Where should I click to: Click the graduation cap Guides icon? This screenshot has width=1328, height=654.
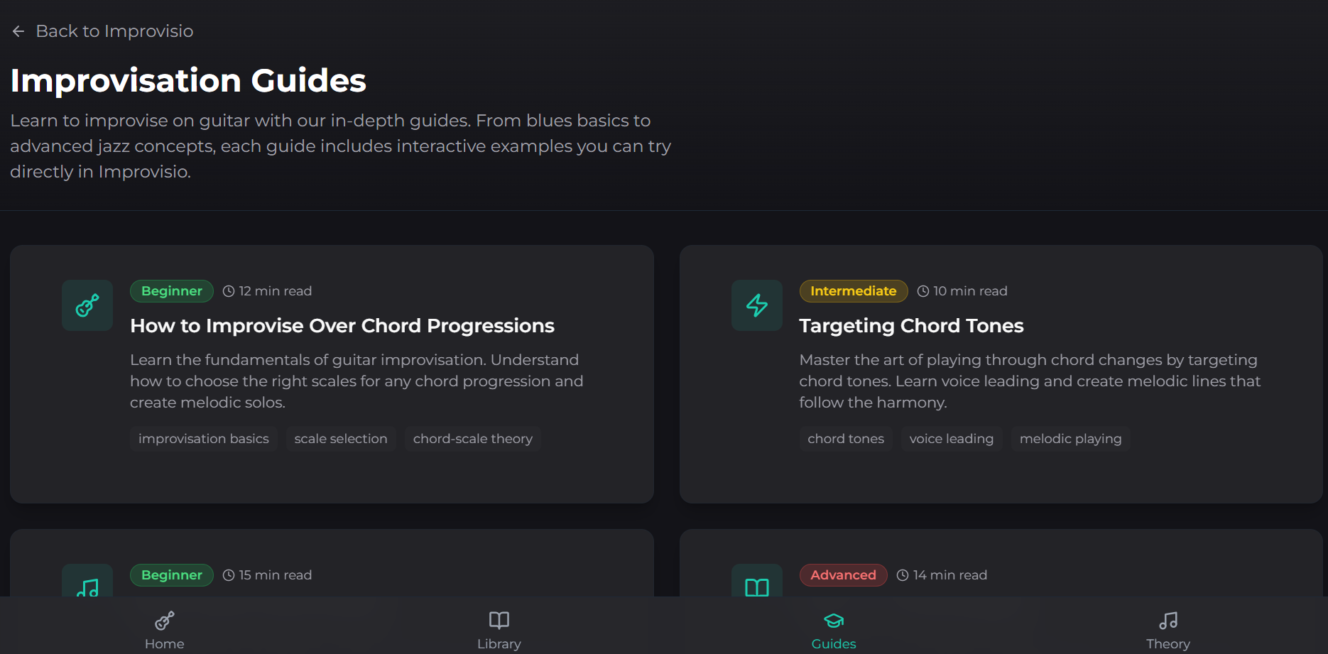click(832, 621)
